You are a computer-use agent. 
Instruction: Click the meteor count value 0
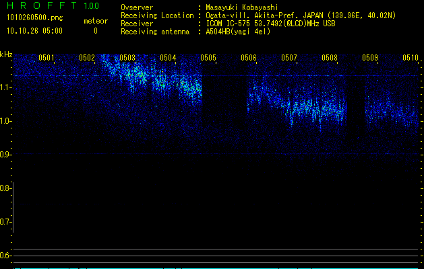click(96, 31)
